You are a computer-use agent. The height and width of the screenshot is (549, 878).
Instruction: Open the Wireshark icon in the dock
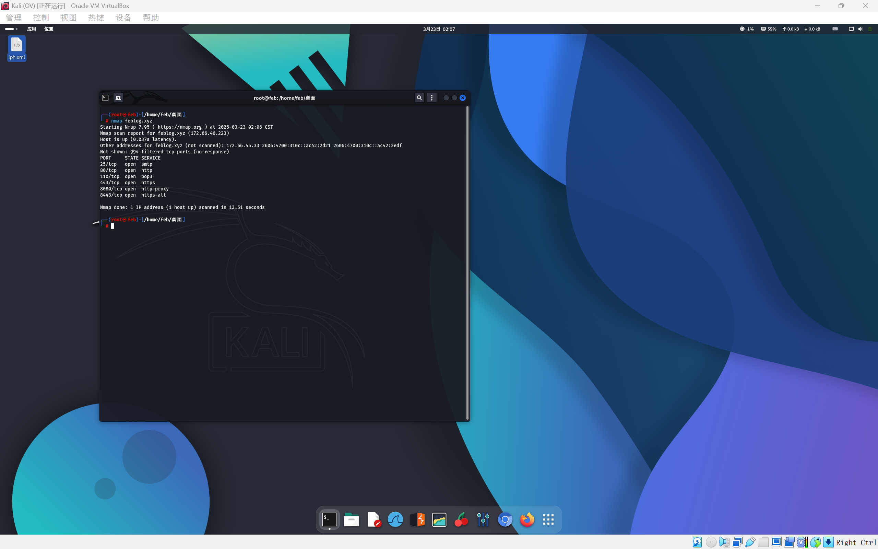395,519
